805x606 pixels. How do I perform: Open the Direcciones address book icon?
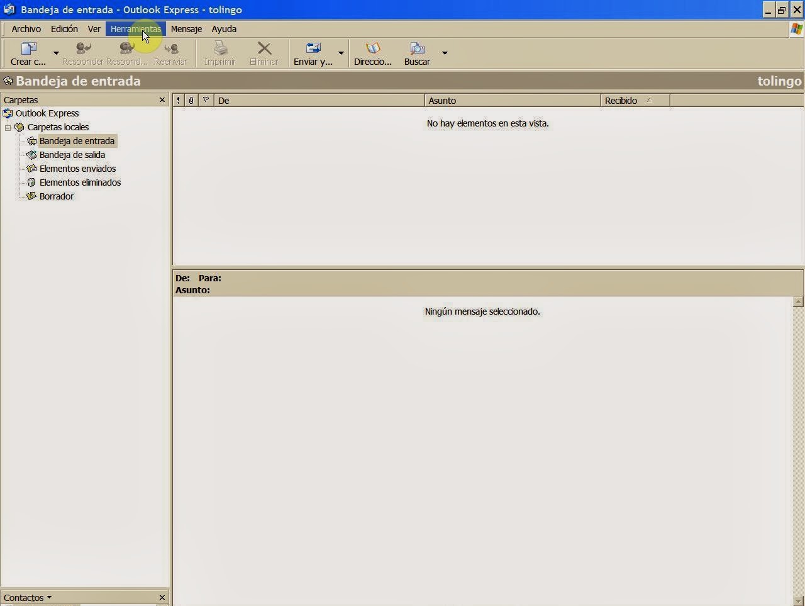coord(373,48)
